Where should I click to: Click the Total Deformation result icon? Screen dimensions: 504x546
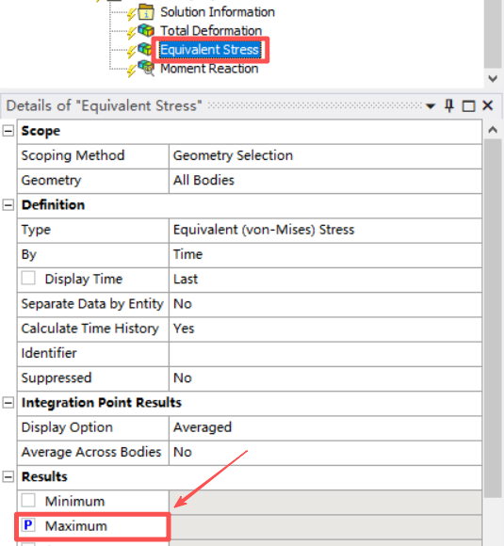146,30
